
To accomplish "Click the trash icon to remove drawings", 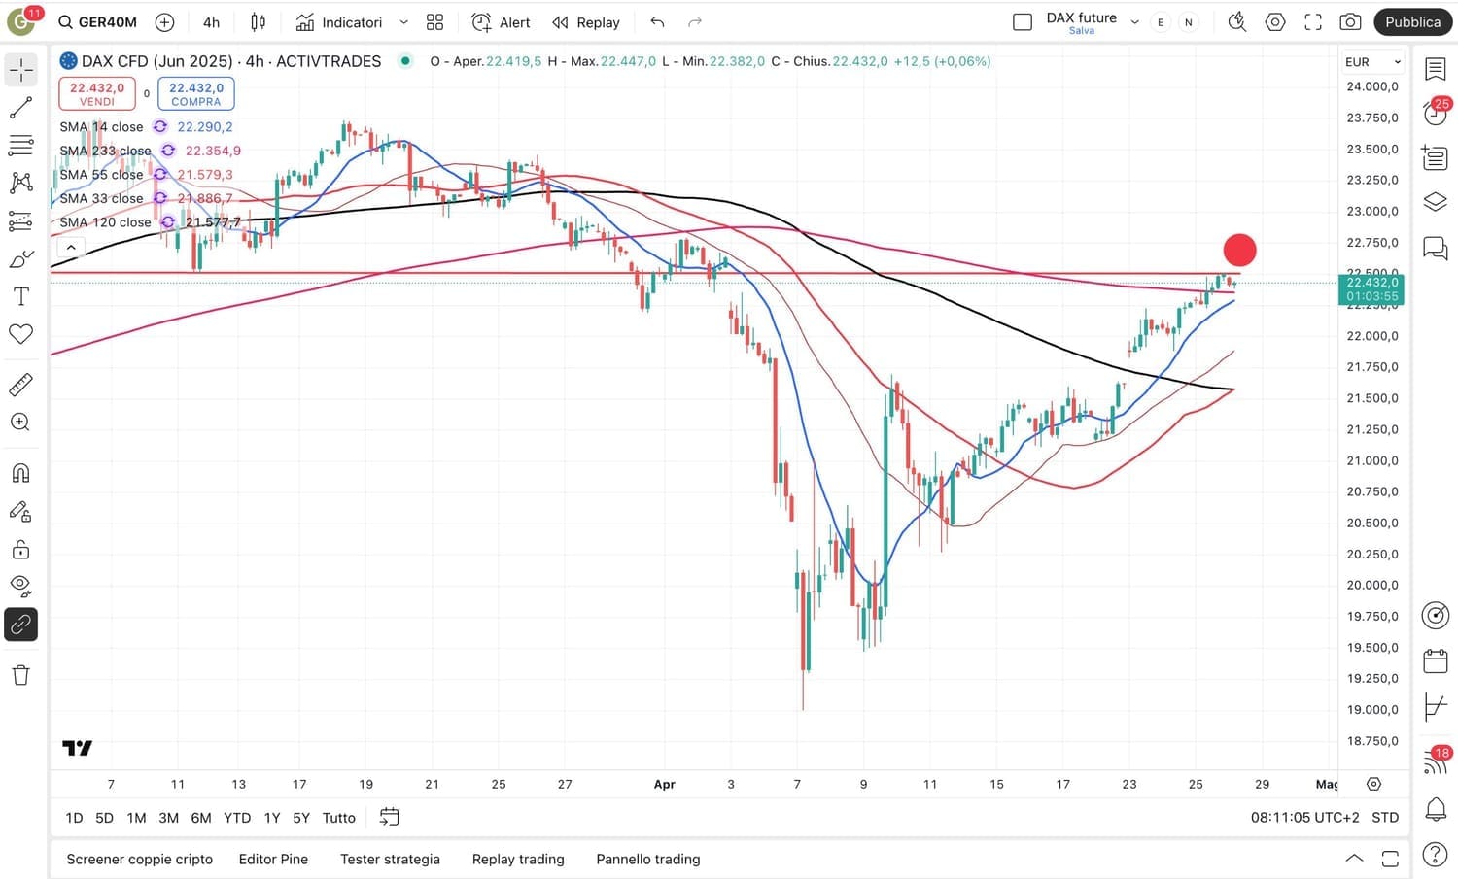I will click(20, 675).
